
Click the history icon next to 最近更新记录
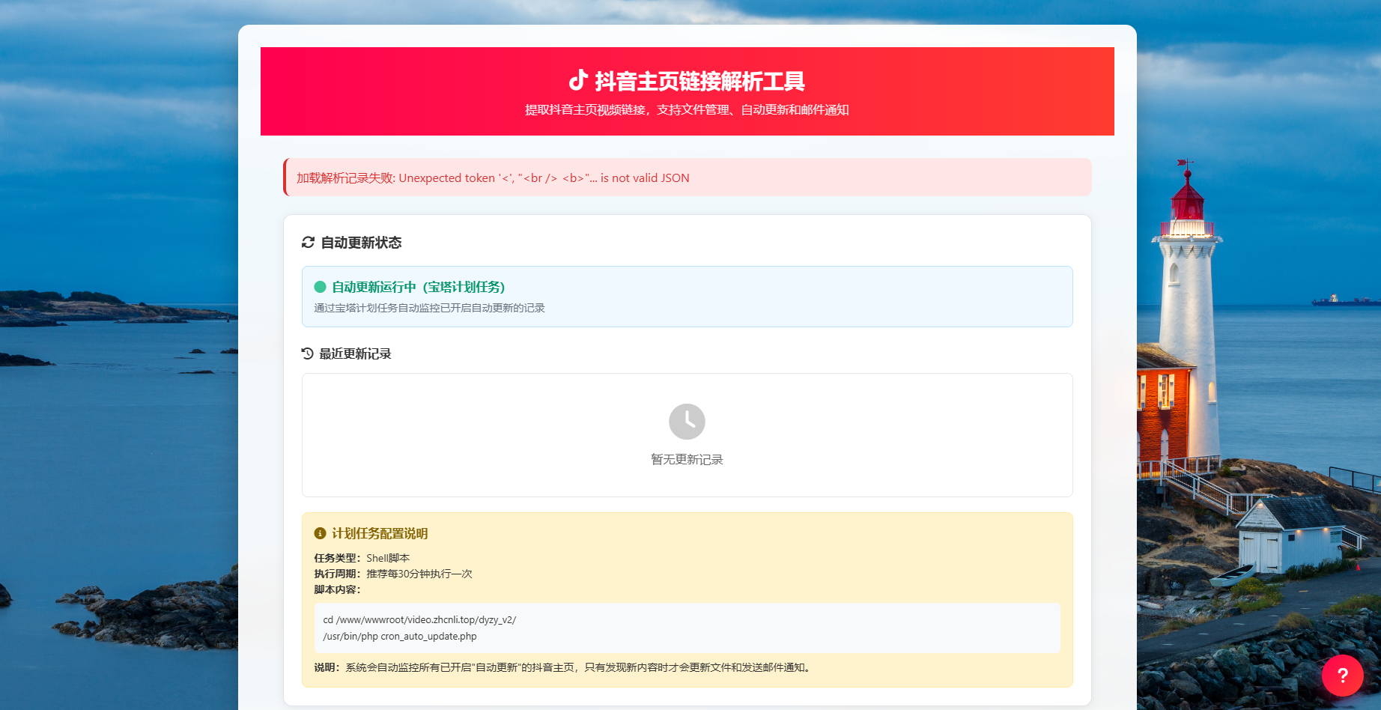click(x=306, y=354)
